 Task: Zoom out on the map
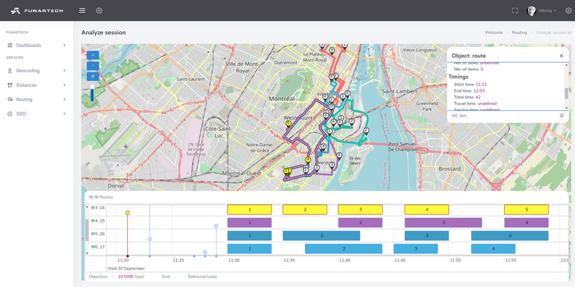click(x=93, y=65)
